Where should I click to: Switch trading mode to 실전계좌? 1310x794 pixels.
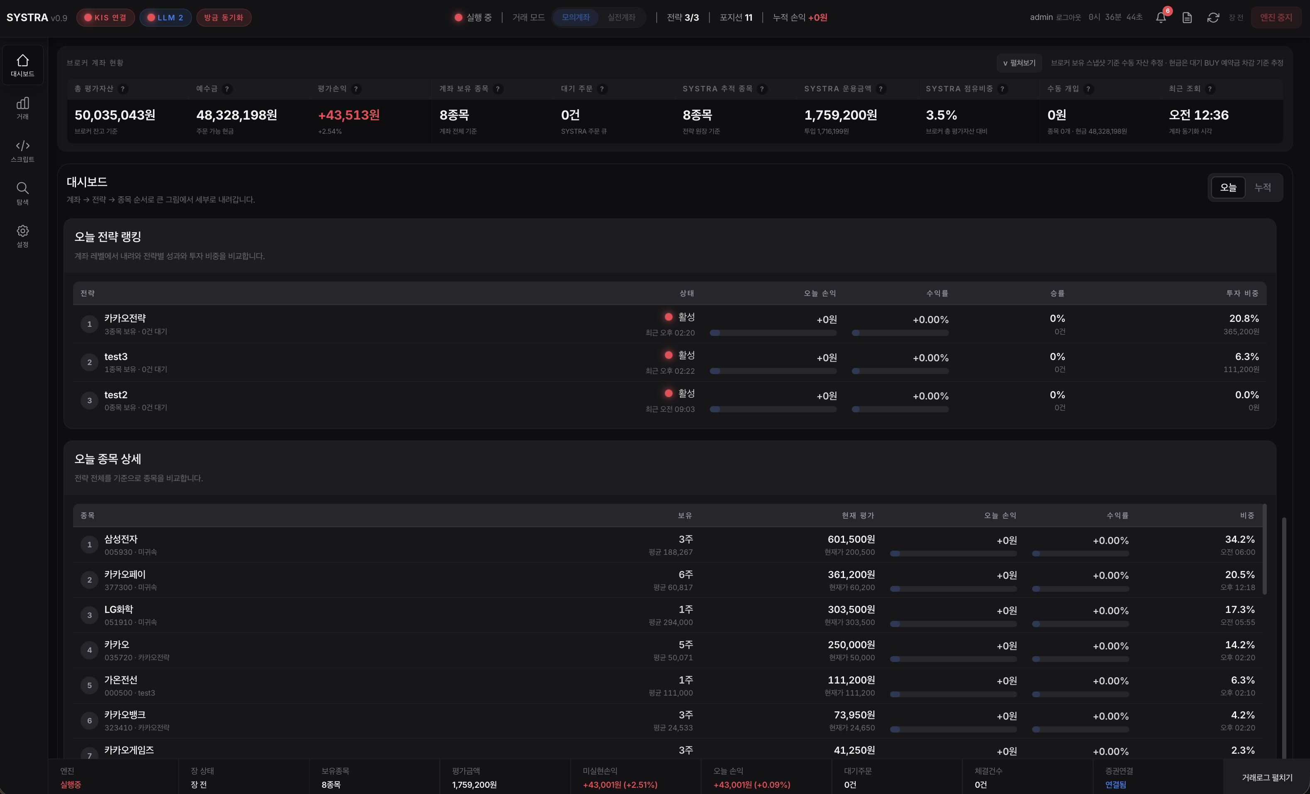coord(621,17)
